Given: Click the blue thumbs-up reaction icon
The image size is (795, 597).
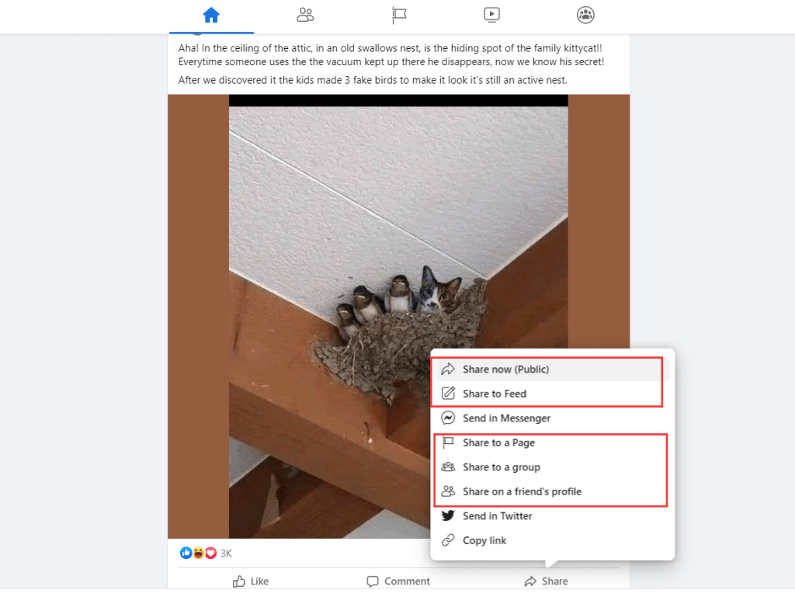Looking at the screenshot, I should (186, 553).
